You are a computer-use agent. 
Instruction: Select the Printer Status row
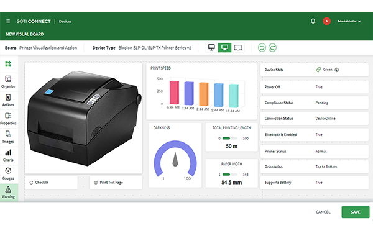click(315, 152)
